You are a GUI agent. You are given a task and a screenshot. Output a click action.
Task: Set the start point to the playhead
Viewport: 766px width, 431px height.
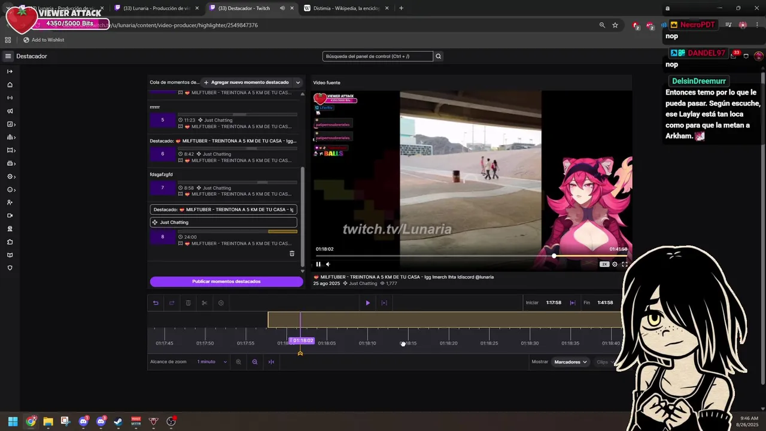pyautogui.click(x=573, y=303)
